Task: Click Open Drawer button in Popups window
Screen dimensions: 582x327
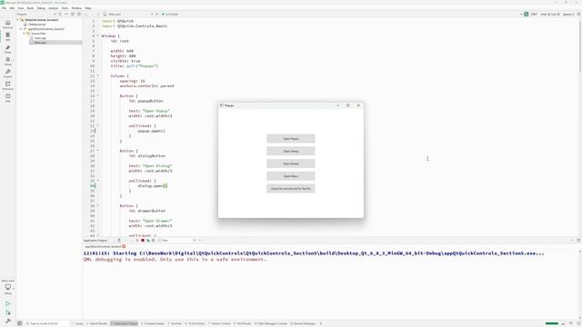Action: click(x=291, y=163)
